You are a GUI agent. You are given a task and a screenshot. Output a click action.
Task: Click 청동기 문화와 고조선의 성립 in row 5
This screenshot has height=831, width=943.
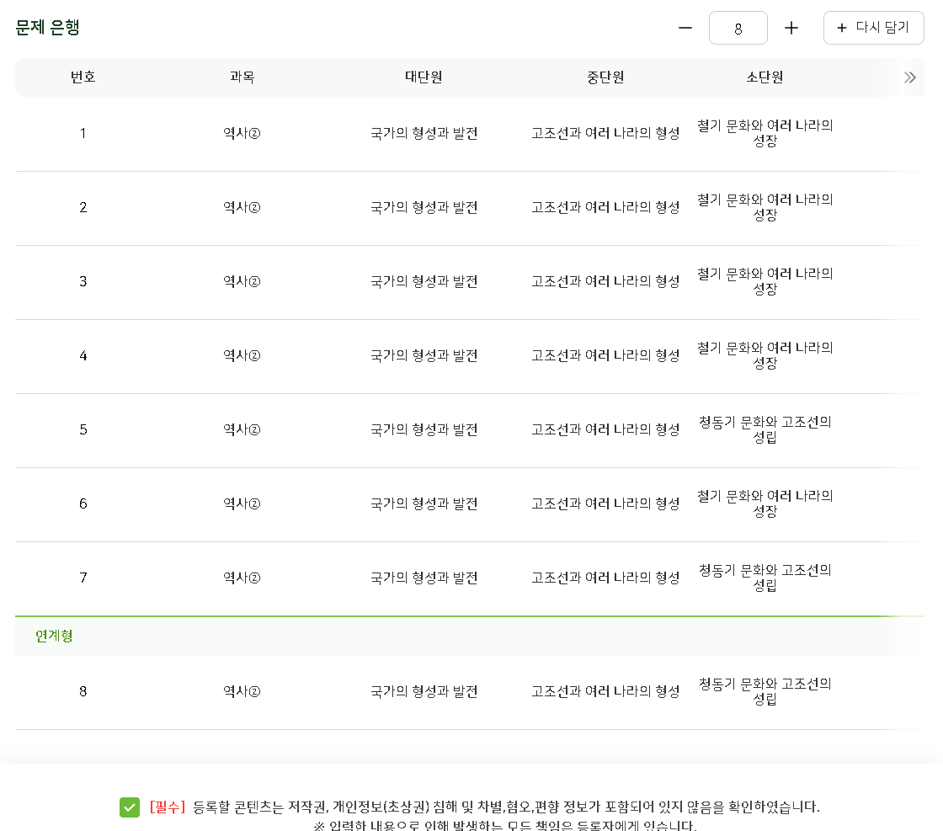(x=765, y=429)
